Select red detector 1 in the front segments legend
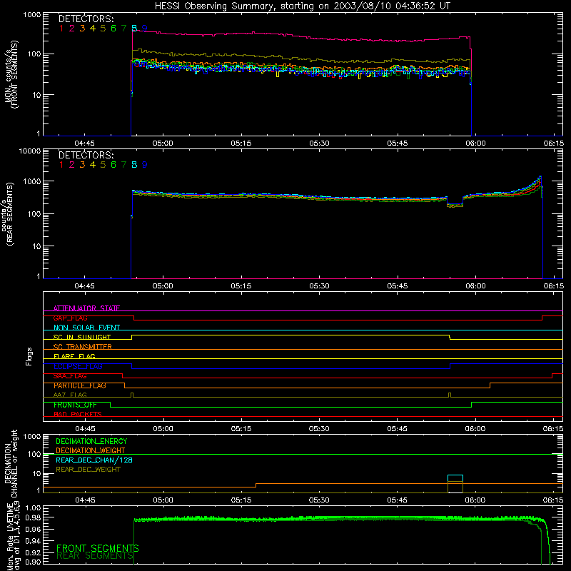 61,28
